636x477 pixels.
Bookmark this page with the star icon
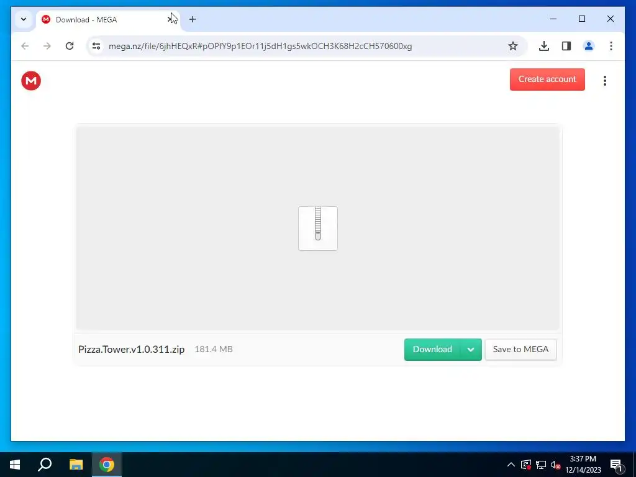click(x=512, y=46)
